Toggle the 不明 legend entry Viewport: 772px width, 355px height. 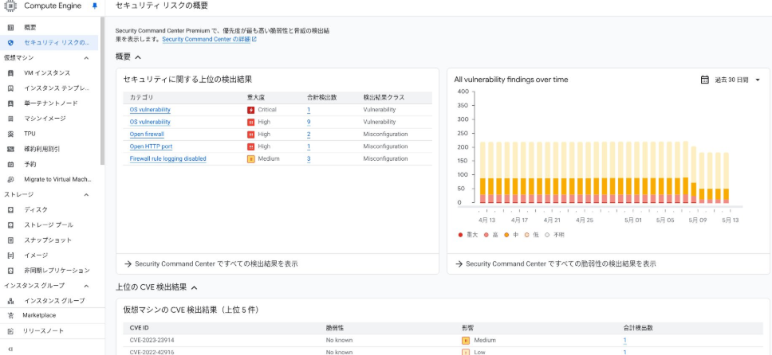[x=554, y=235]
